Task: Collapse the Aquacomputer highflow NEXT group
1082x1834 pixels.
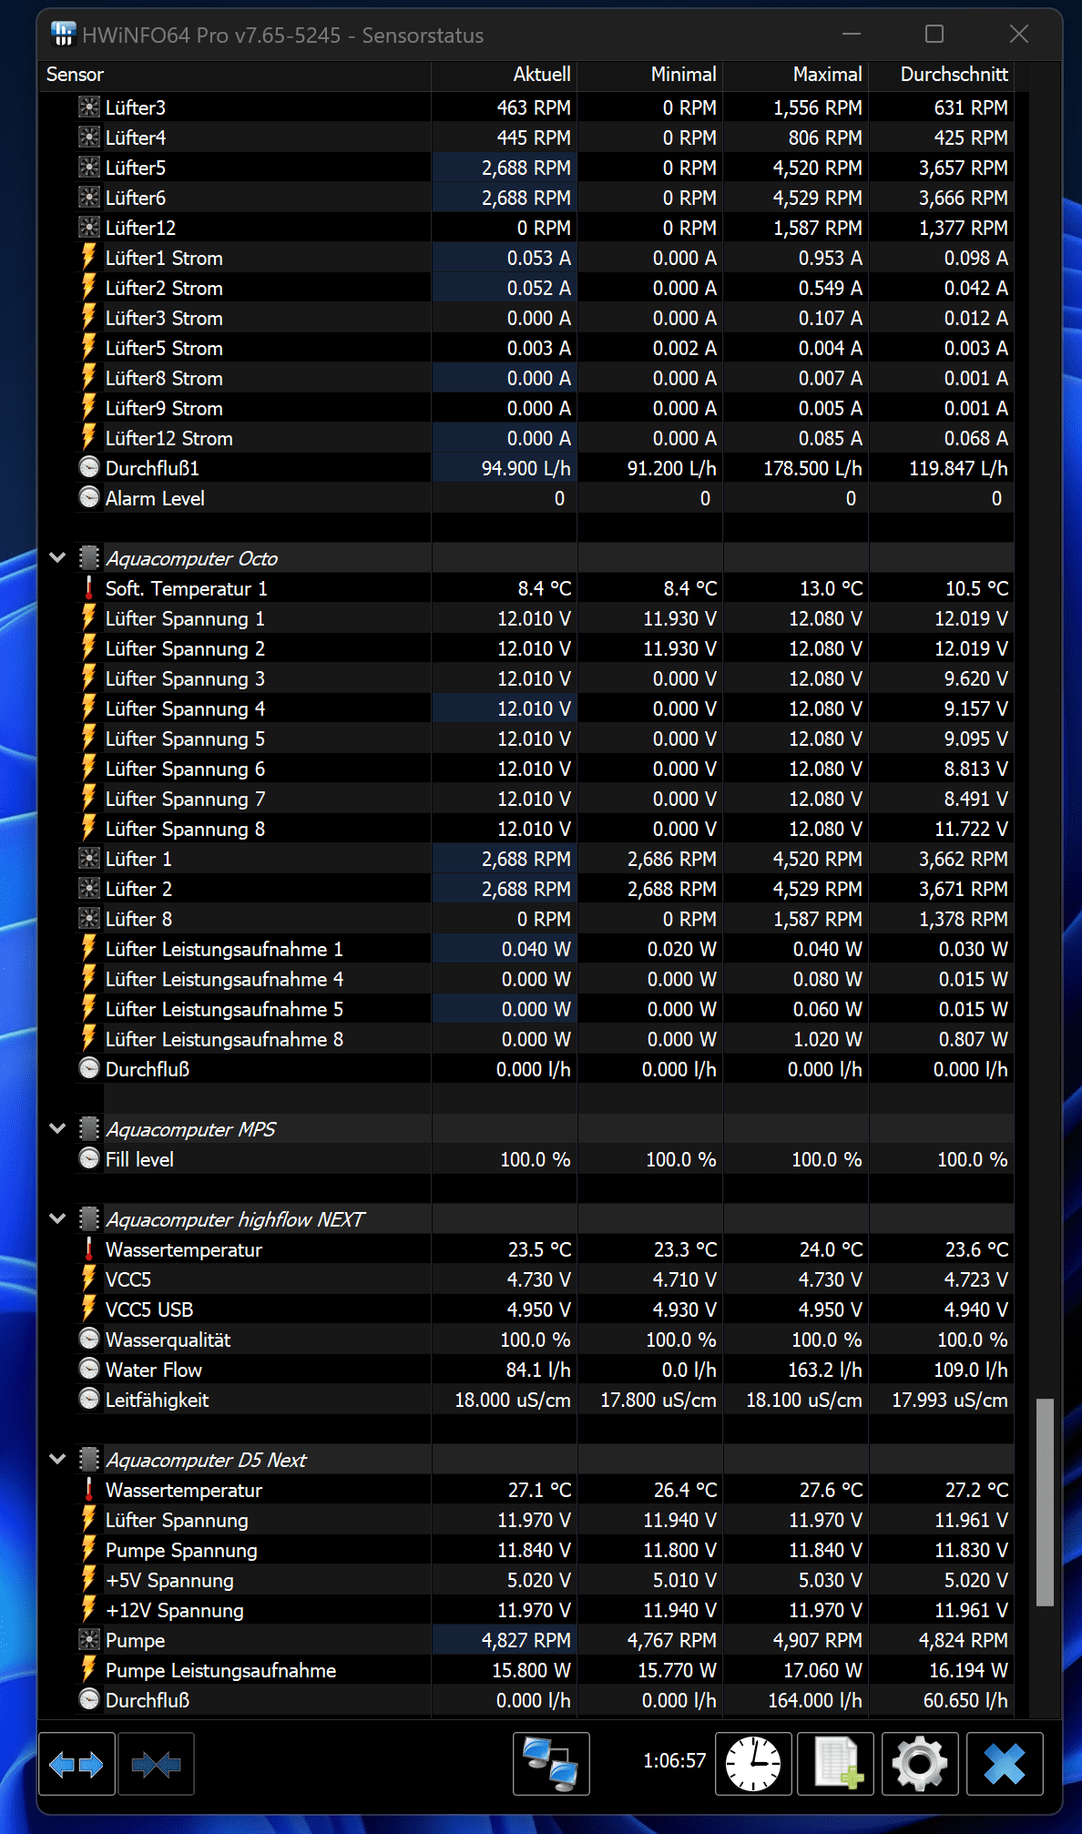Action: [x=57, y=1219]
